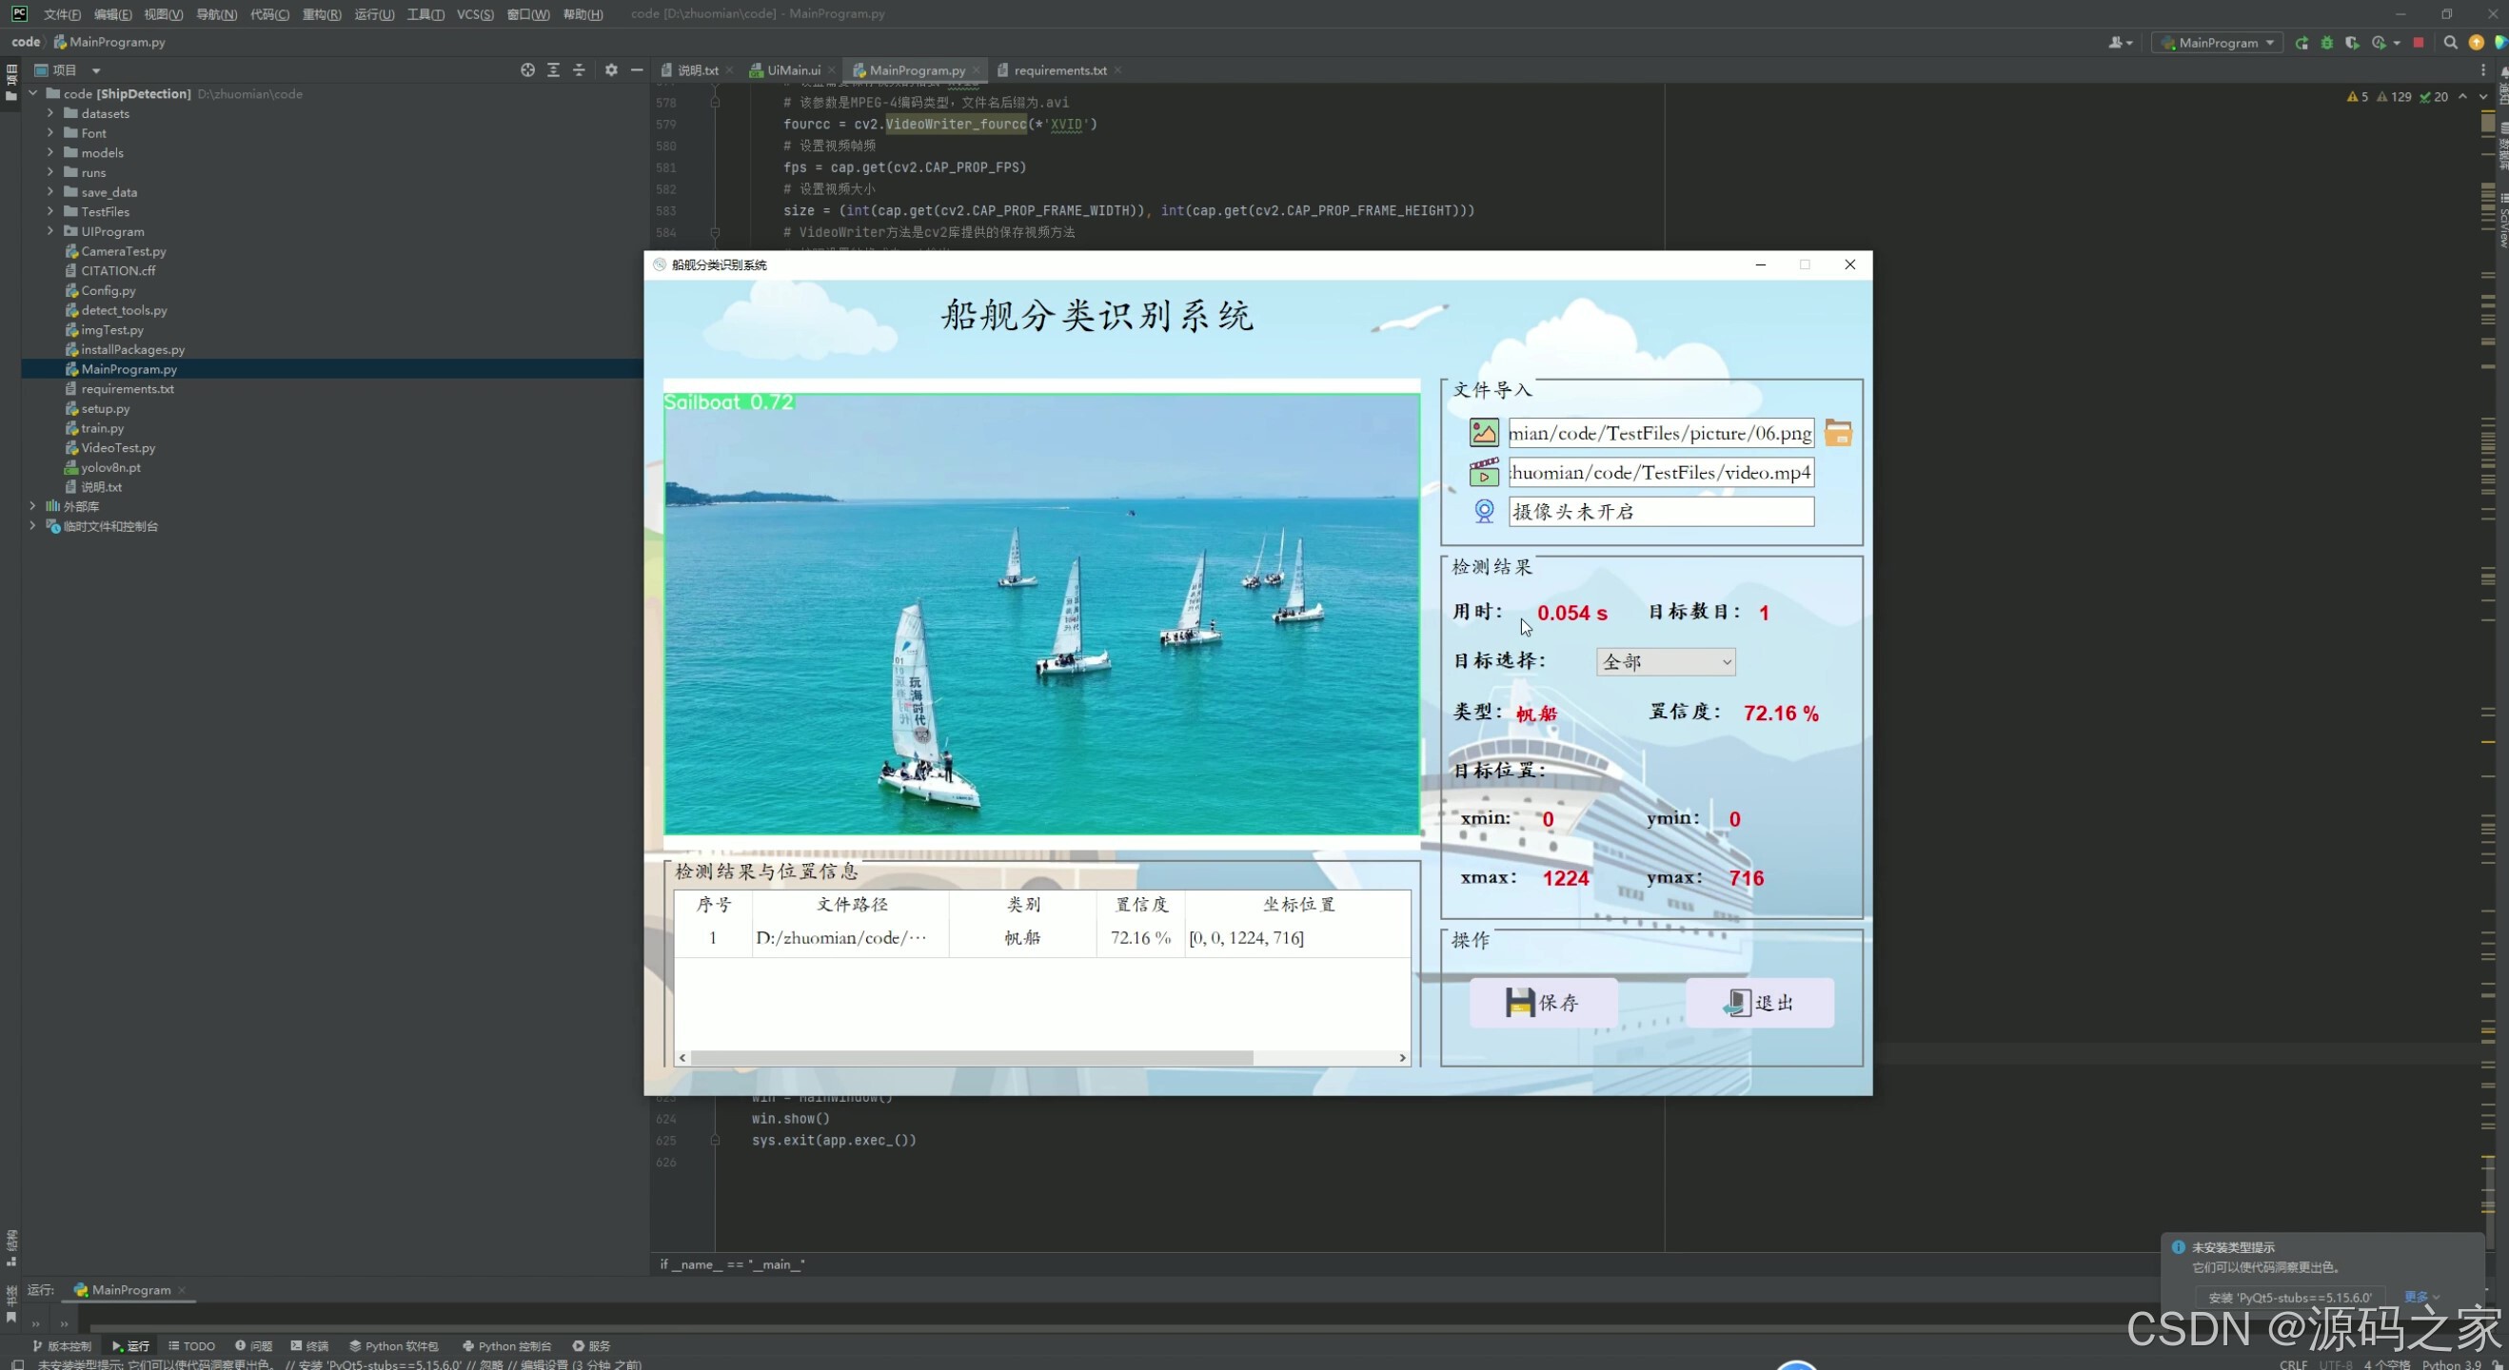Go to next highlighted error arrow
The height and width of the screenshot is (1370, 2509).
[x=2482, y=96]
